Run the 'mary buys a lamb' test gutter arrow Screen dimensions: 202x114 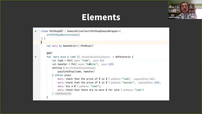(36, 57)
